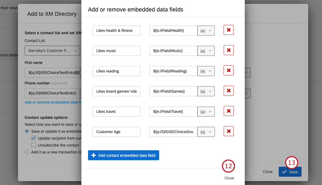Viewport: 322px width, 185px height.
Task: Edit the Likes reading field name input
Action: [x=116, y=71]
